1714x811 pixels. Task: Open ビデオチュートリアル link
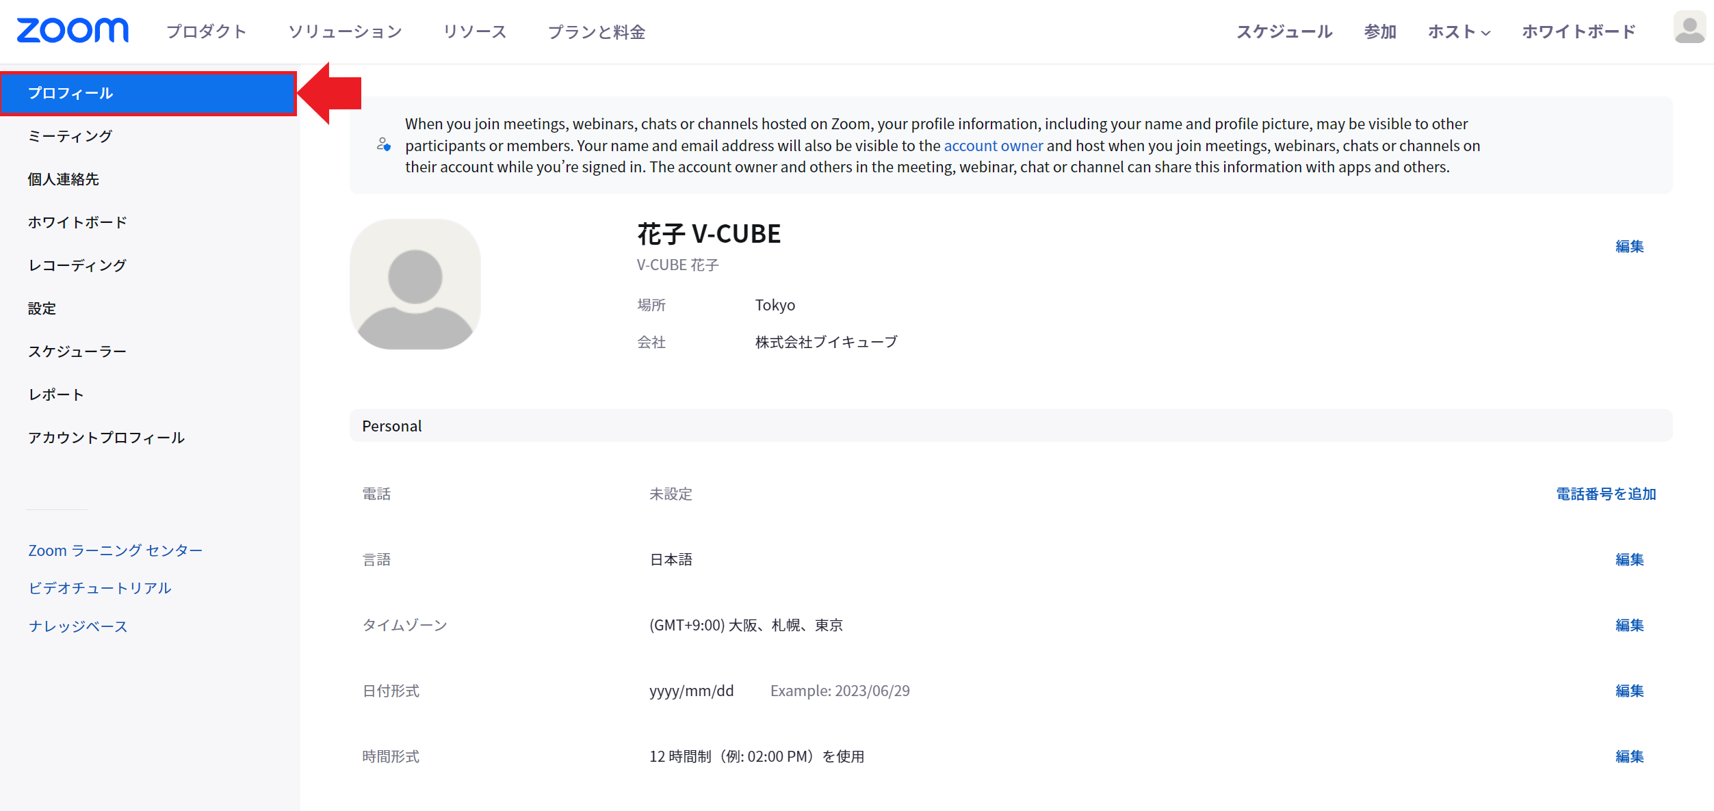pyautogui.click(x=100, y=588)
